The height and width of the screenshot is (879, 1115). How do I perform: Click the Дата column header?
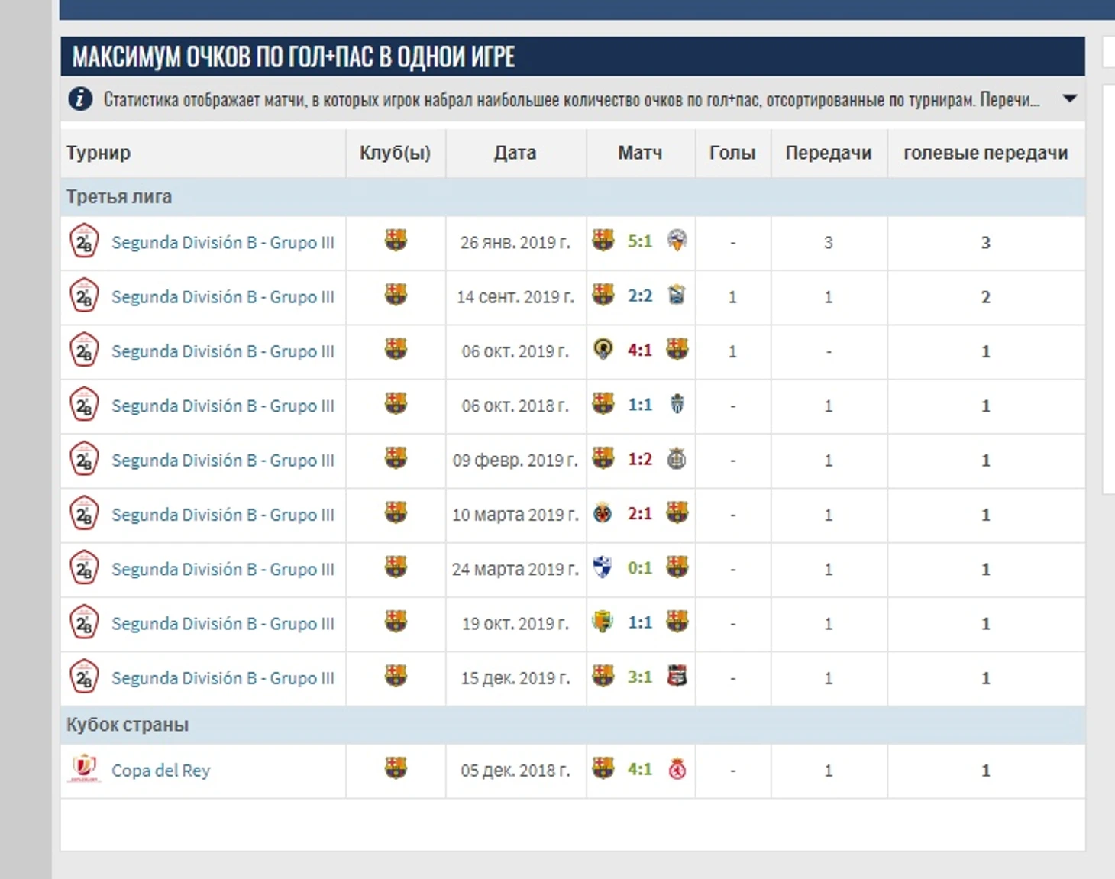tap(515, 153)
